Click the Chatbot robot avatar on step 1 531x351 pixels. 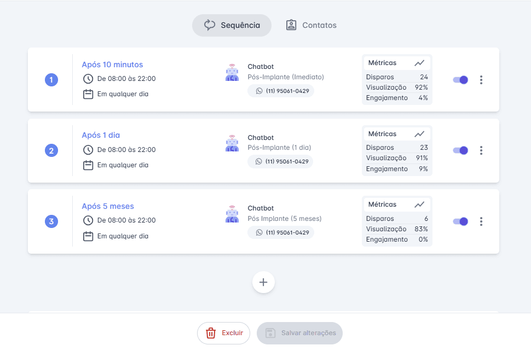point(232,72)
